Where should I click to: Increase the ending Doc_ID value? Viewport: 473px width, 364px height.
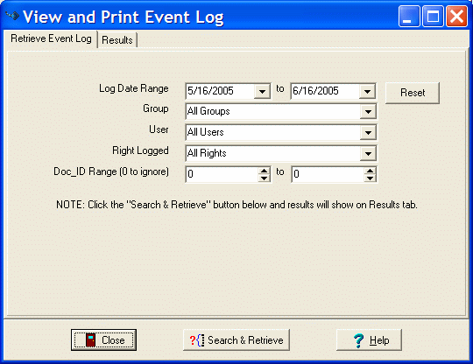(370, 171)
